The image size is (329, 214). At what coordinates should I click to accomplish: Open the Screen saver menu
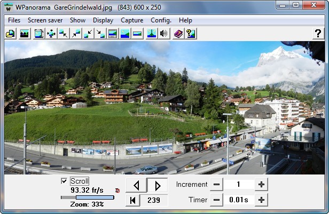[45, 20]
